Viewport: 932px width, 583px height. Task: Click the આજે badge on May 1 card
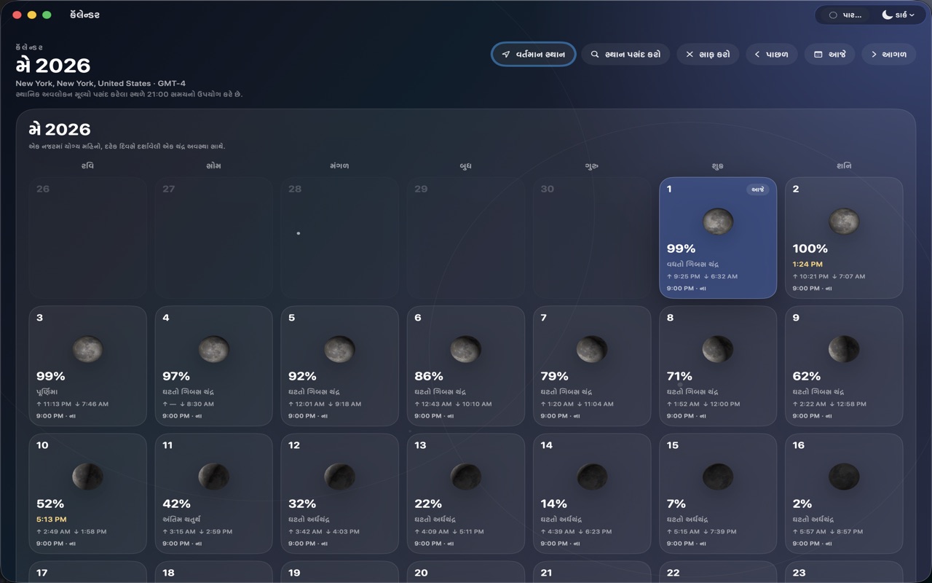758,189
